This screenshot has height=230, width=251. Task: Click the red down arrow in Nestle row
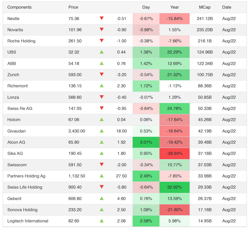pos(102,18)
